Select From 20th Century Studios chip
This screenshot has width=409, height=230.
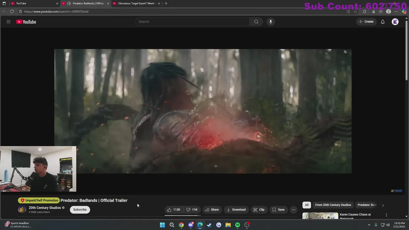[x=333, y=205]
